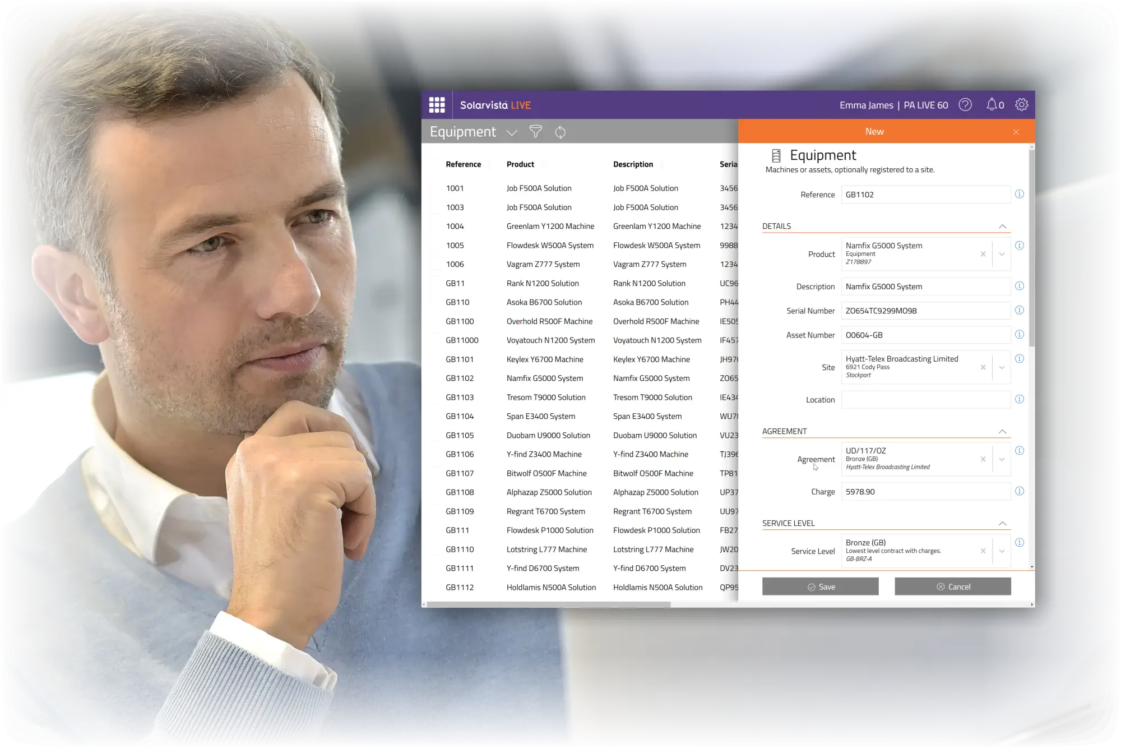Select the row with reference 1001
Image resolution: width=1121 pixels, height=748 pixels.
pos(580,188)
